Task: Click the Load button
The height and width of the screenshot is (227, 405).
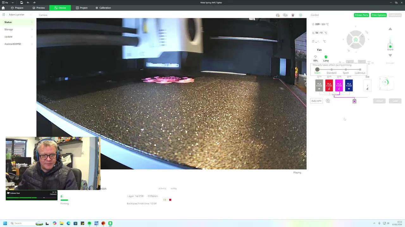Action: pyautogui.click(x=395, y=101)
